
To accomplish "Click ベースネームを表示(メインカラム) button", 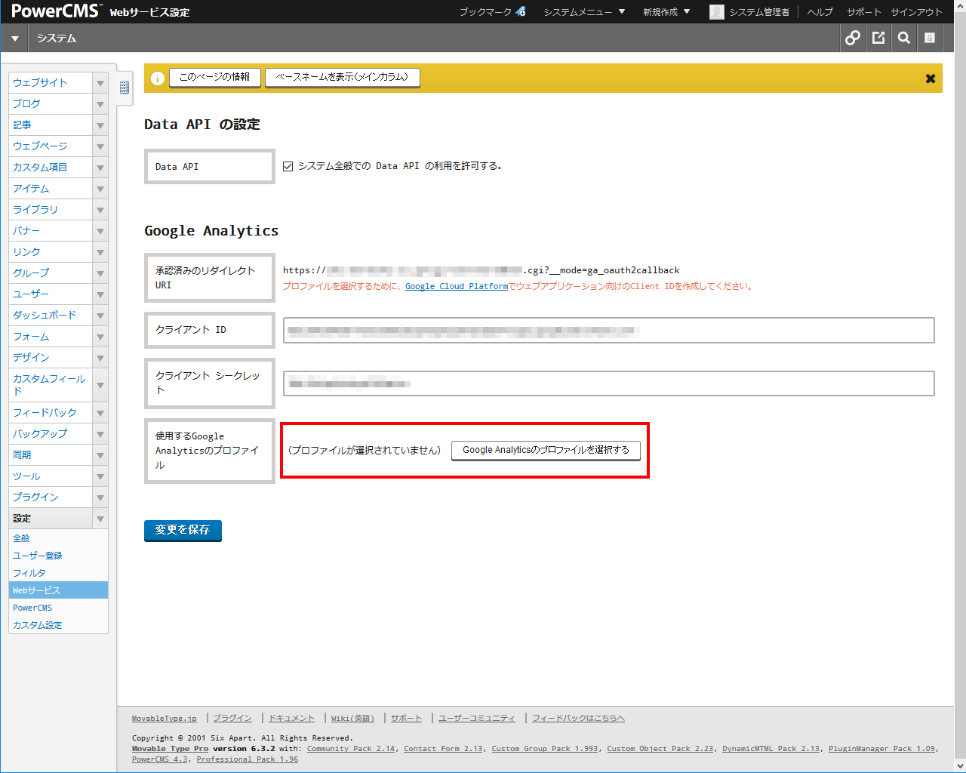I will pos(343,77).
